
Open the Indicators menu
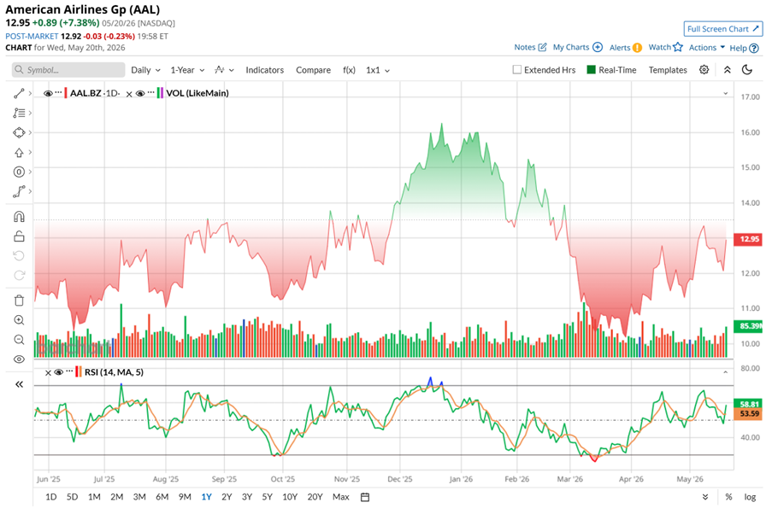pyautogui.click(x=264, y=70)
